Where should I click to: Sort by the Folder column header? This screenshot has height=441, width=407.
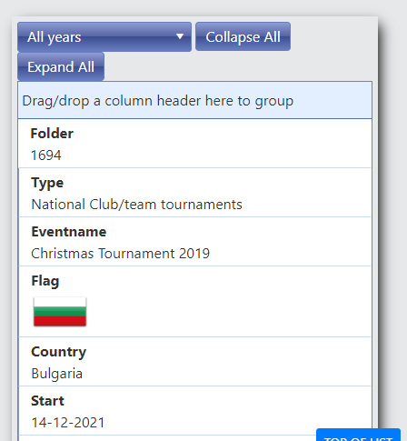pyautogui.click(x=52, y=134)
